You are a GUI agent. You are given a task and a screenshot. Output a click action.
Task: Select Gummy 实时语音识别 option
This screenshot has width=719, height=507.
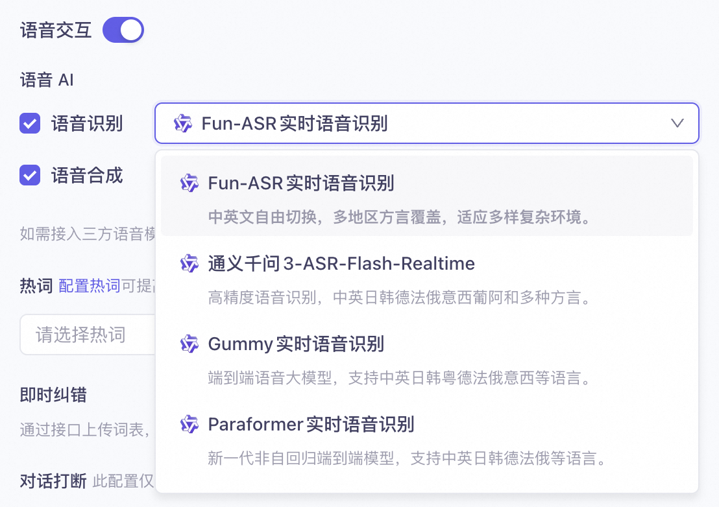[427, 357]
